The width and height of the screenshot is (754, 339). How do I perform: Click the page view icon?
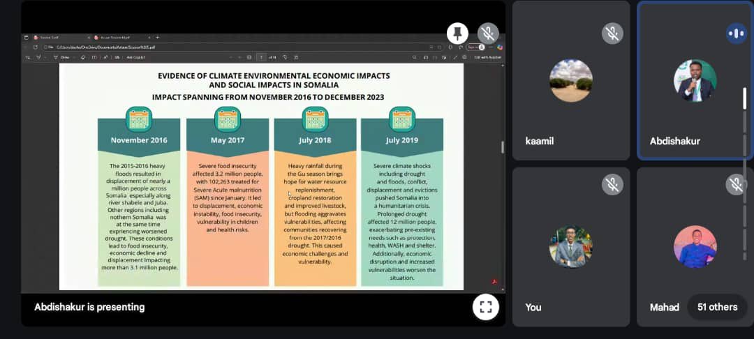296,57
